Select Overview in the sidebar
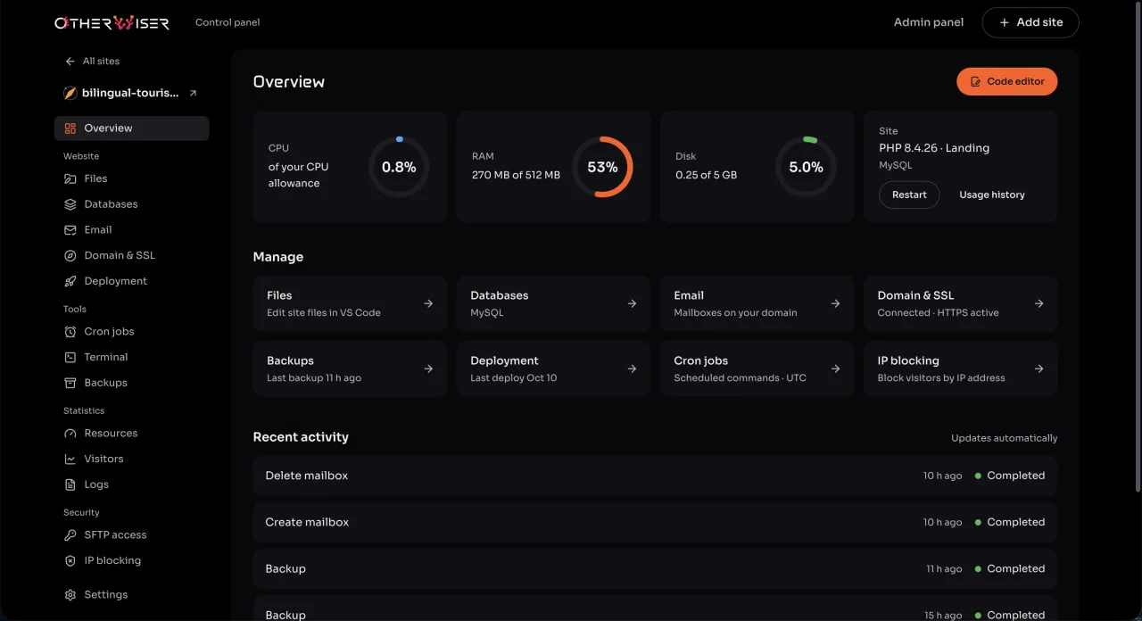Viewport: 1142px width, 621px height. 132,128
